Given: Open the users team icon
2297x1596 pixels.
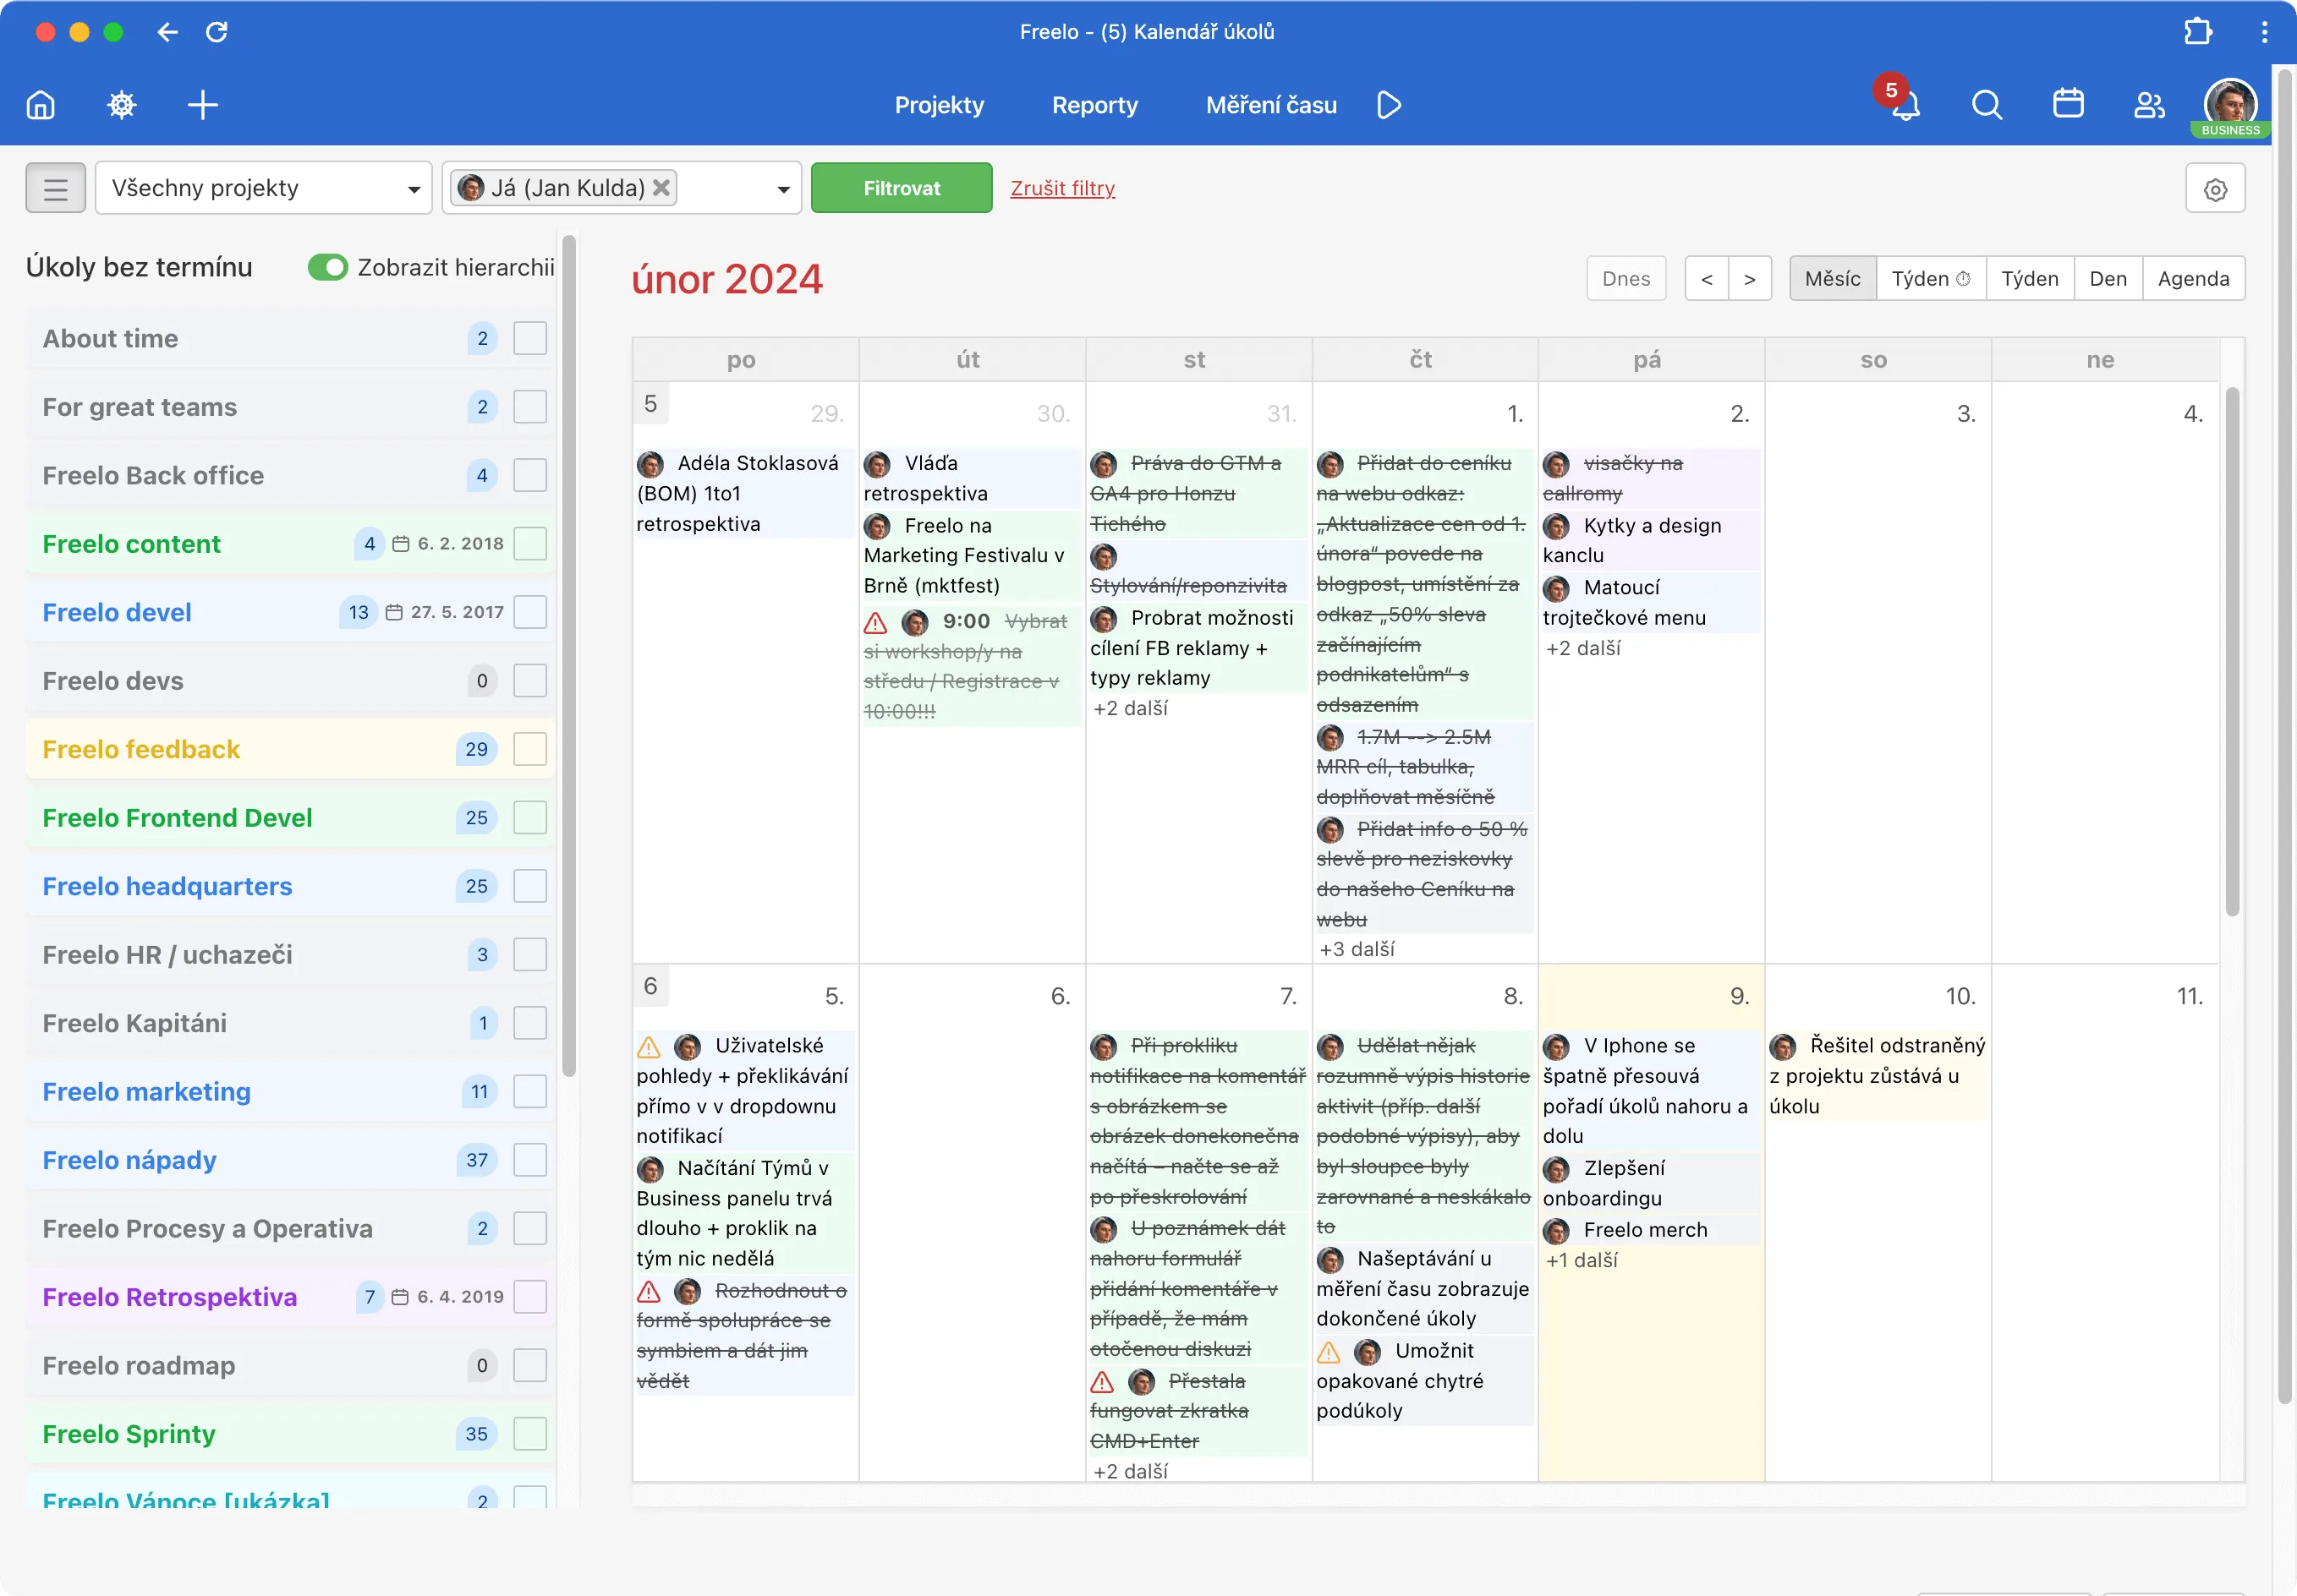Looking at the screenshot, I should pyautogui.click(x=2150, y=105).
